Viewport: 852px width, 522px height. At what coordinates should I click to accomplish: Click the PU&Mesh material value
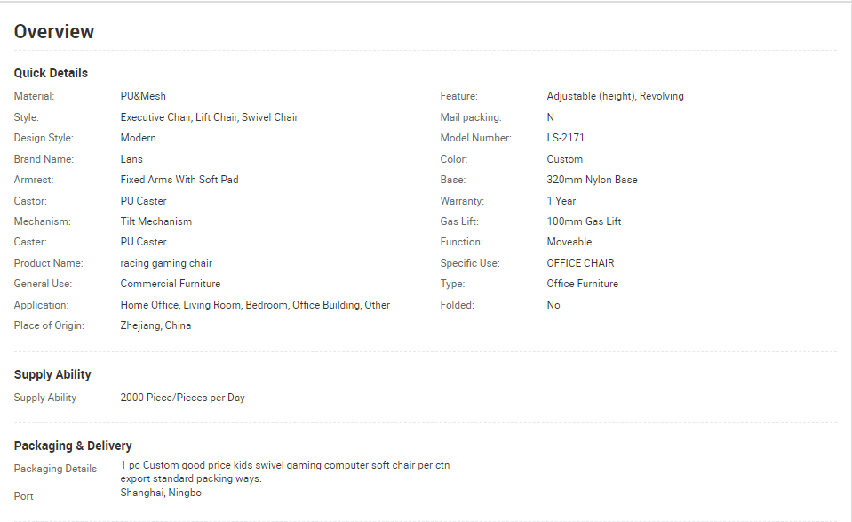point(143,96)
